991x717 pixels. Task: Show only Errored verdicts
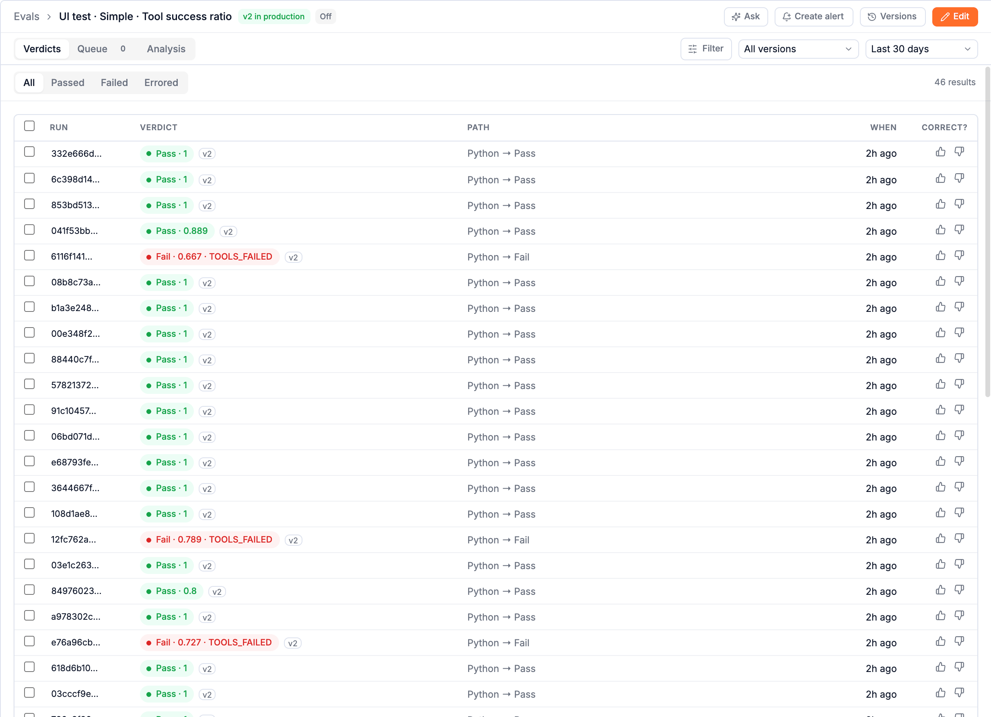[161, 82]
